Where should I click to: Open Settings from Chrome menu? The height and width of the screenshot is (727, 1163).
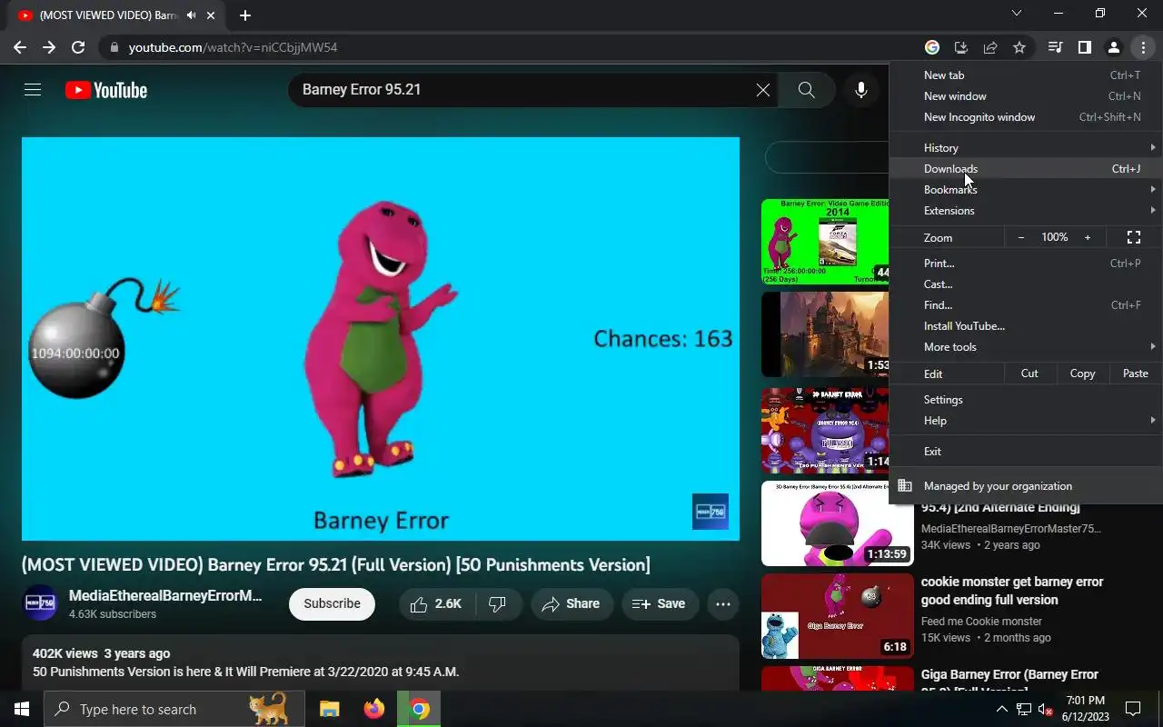(1026, 399)
